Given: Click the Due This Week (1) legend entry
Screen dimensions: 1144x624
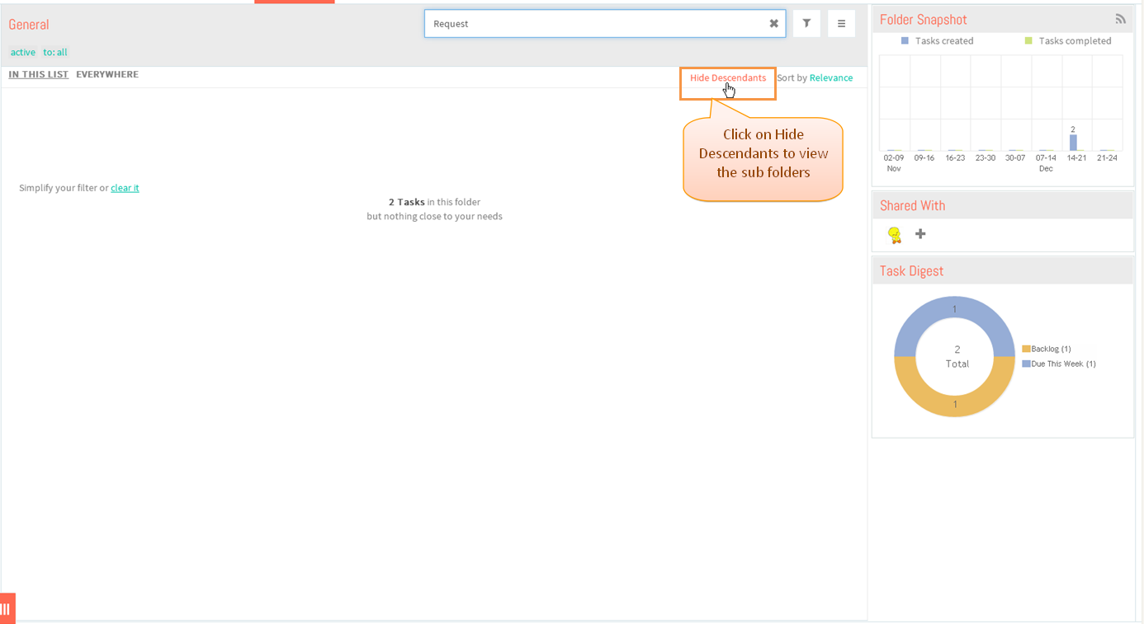Looking at the screenshot, I should (x=1059, y=364).
